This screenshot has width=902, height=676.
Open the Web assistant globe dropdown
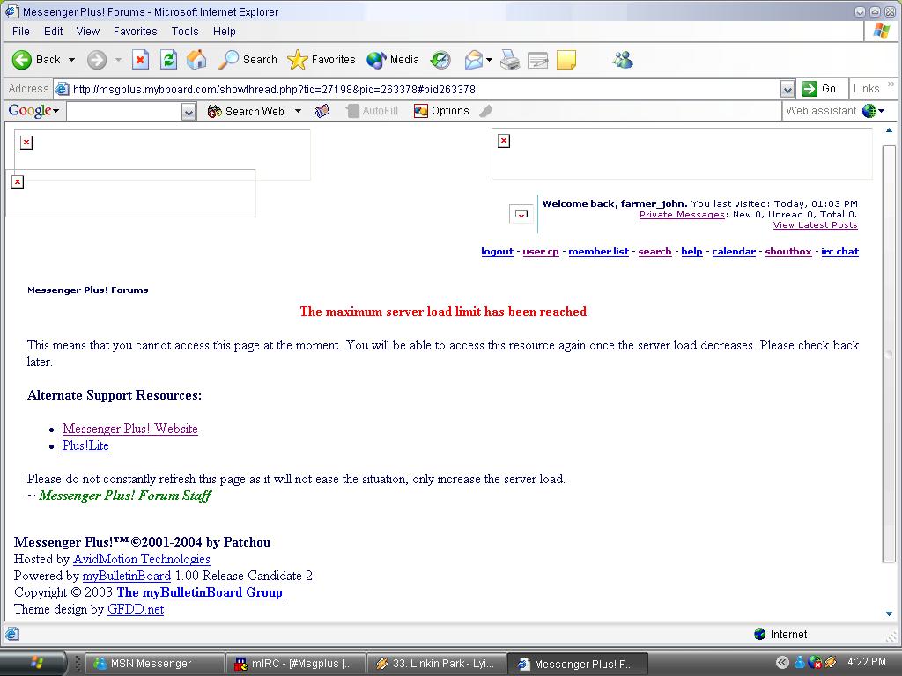pos(873,111)
